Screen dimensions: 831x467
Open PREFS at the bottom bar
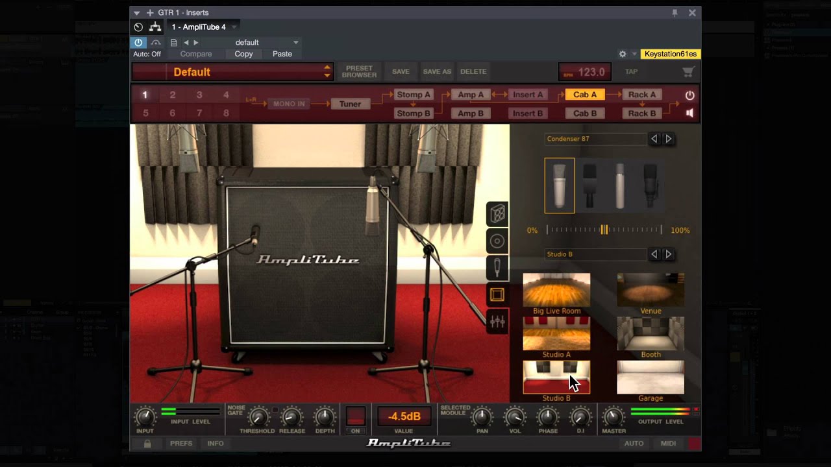(181, 444)
